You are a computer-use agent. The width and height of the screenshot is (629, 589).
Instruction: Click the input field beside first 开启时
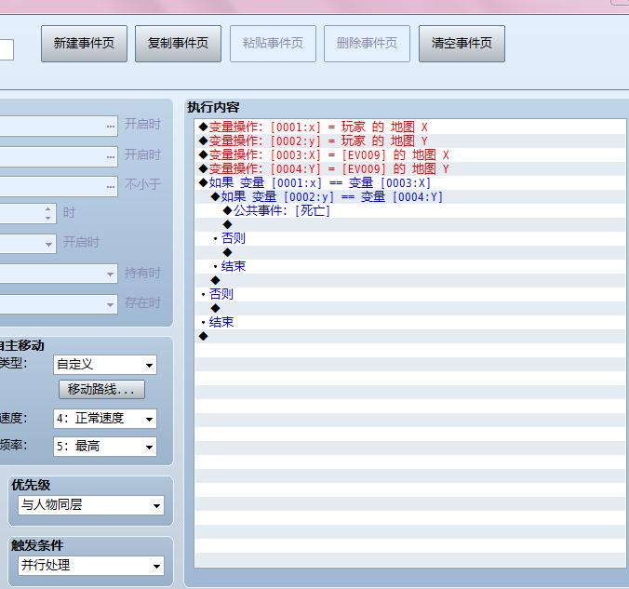click(59, 126)
